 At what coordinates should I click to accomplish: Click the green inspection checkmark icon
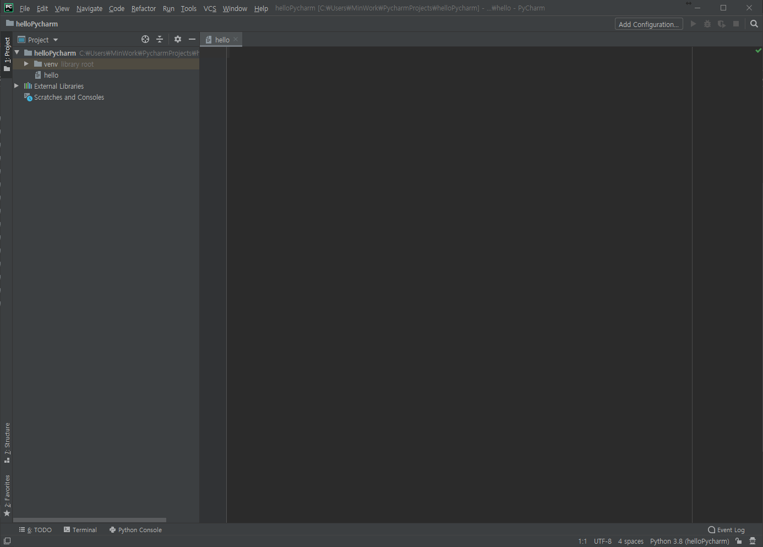pyautogui.click(x=759, y=51)
